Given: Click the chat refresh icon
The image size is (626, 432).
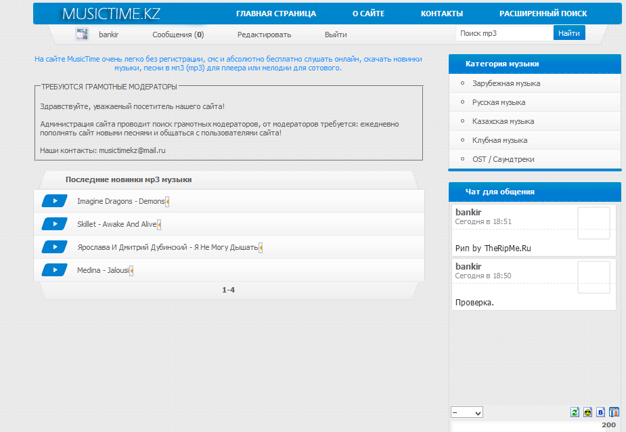Looking at the screenshot, I should (575, 412).
